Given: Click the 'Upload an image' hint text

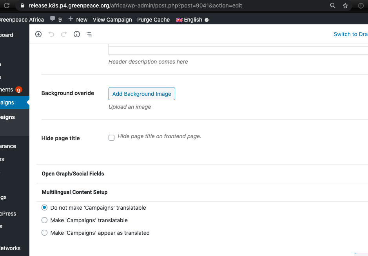Looking at the screenshot, I should point(130,107).
